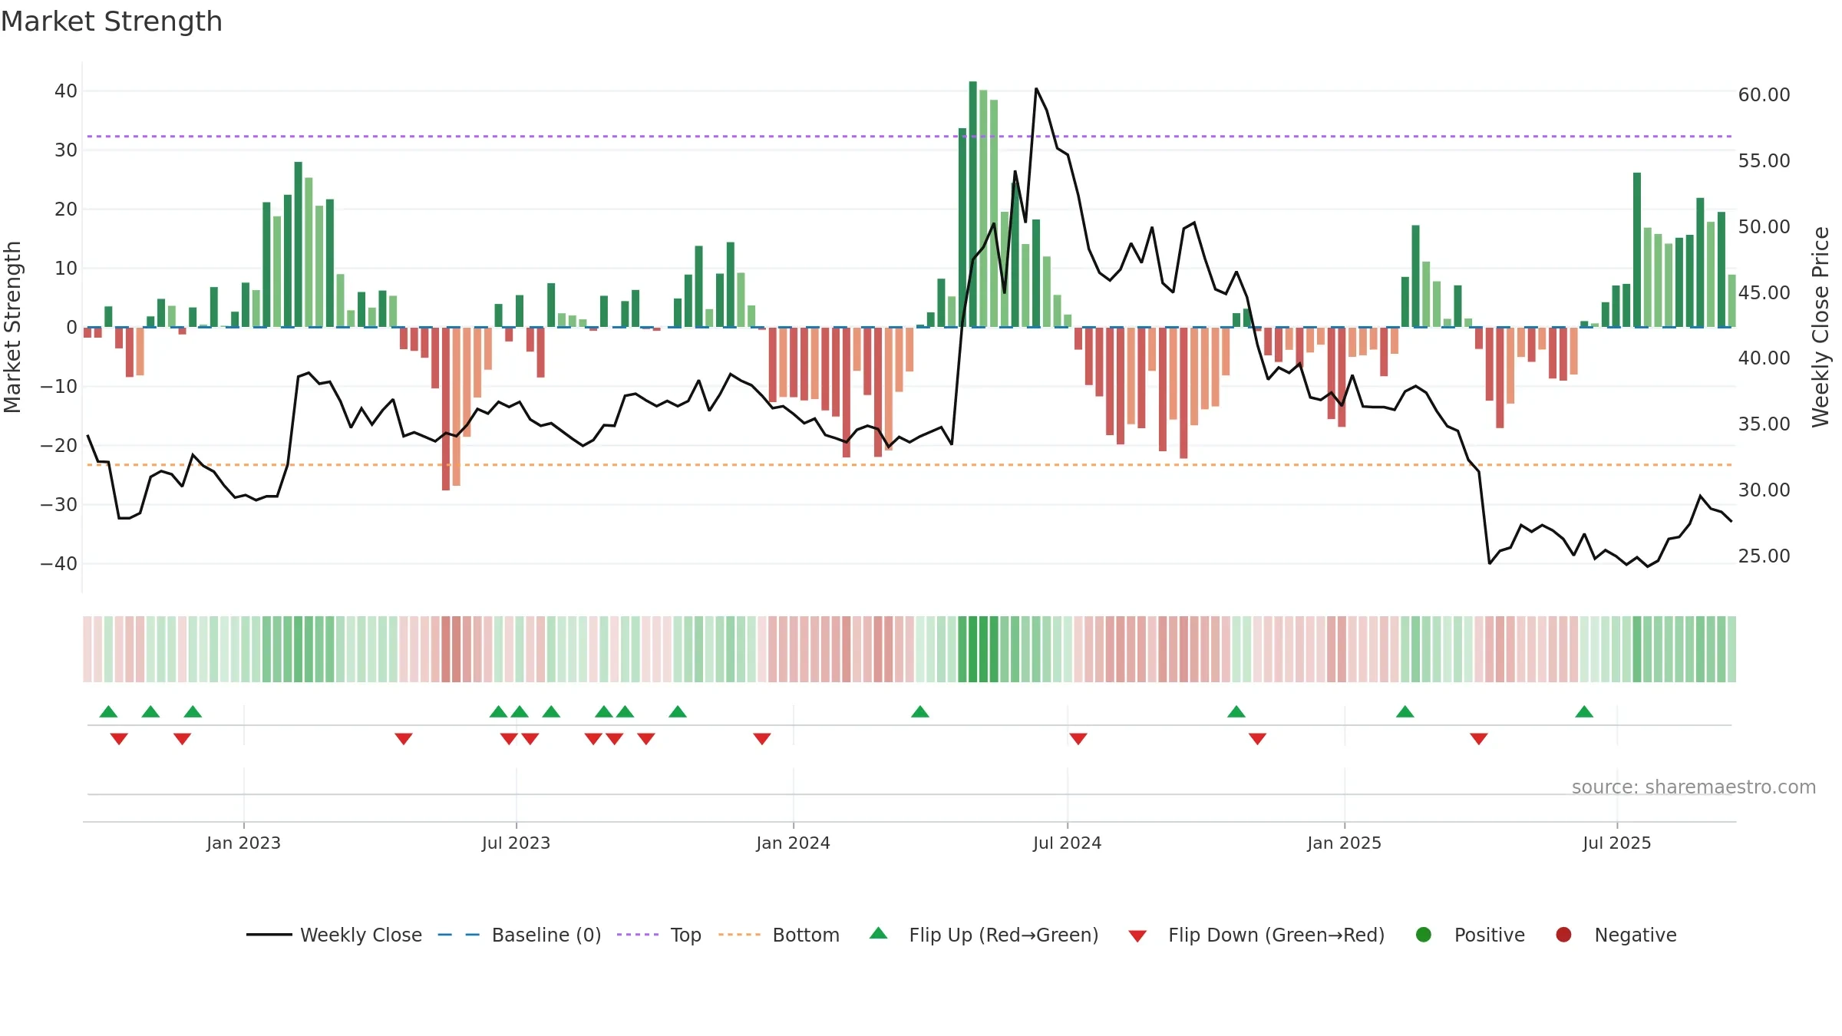Click the only flip-up marker between Jan and Jul 2024
1842x1036 pixels.
click(920, 711)
